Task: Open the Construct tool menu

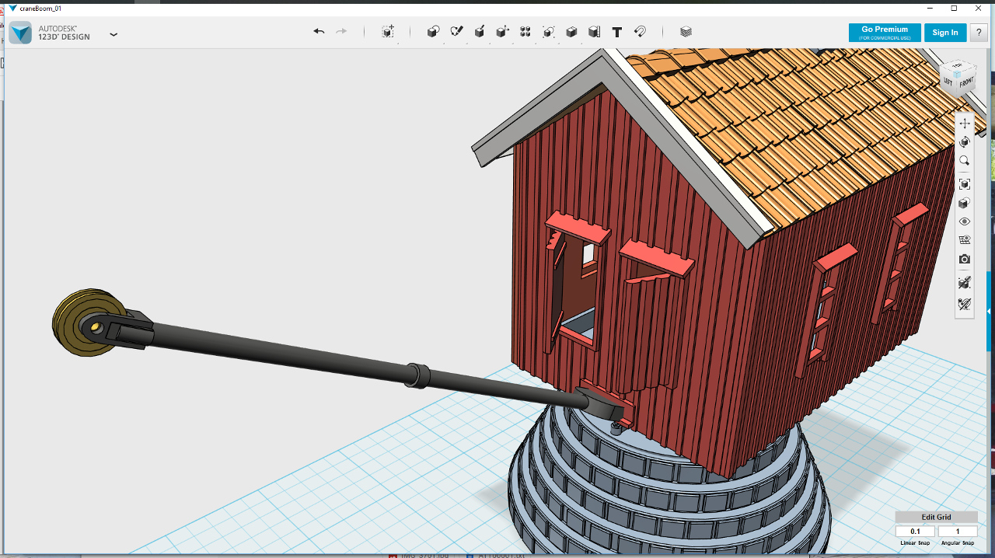Action: click(x=480, y=32)
